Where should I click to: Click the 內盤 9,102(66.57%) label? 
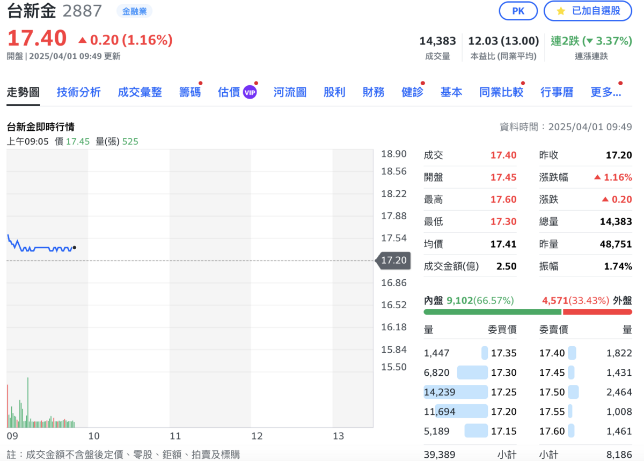pyautogui.click(x=469, y=300)
